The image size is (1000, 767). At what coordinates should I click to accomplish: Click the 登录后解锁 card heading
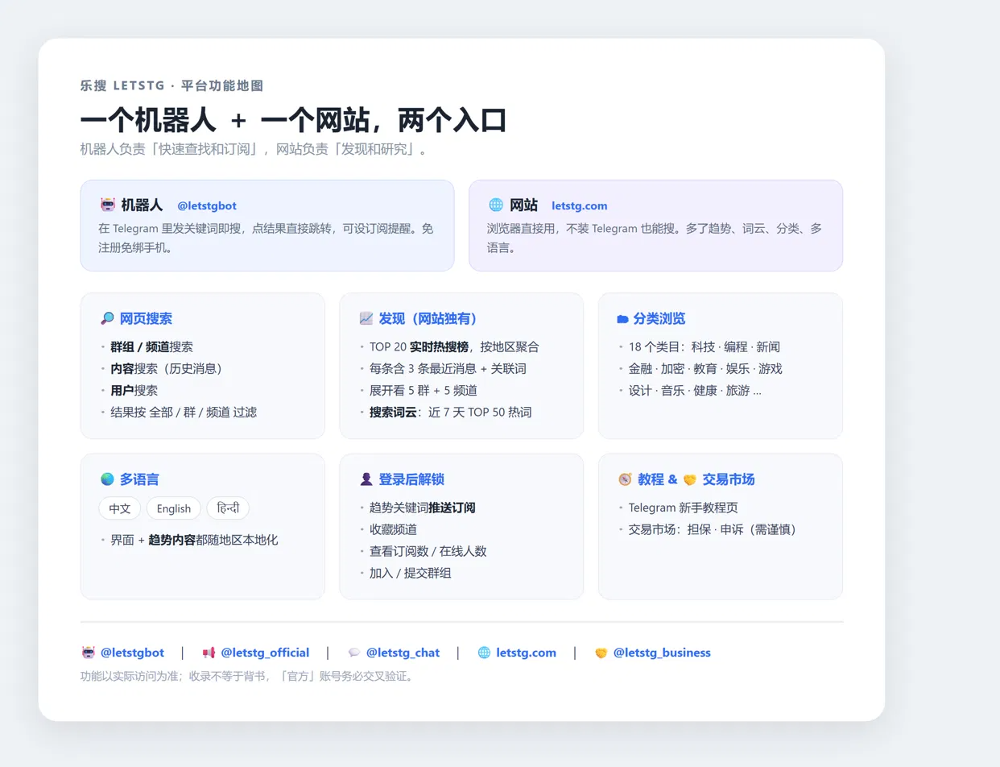(x=411, y=479)
